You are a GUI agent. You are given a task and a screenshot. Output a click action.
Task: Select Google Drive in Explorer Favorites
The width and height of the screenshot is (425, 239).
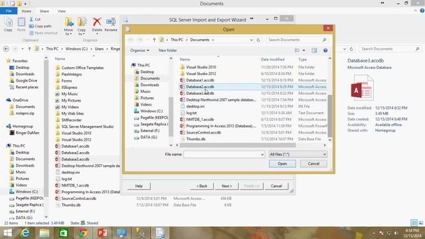(26, 81)
